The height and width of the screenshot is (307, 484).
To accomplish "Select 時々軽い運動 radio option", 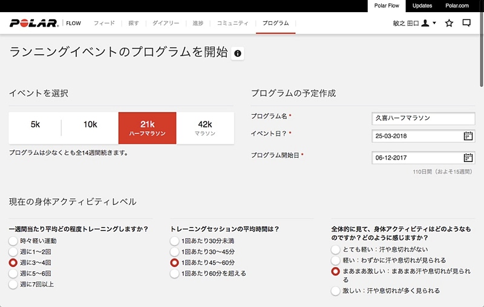I will [13, 241].
